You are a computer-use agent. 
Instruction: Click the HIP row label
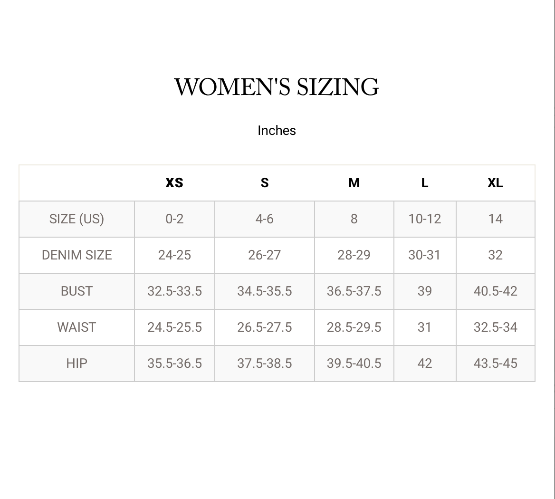point(77,364)
